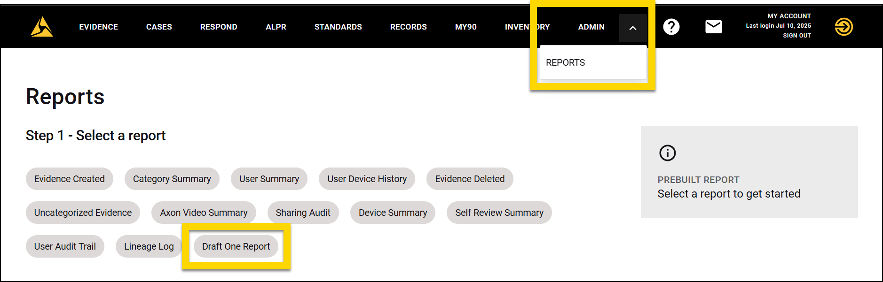The width and height of the screenshot is (883, 282).
Task: Select the Draft One Report
Action: pos(236,246)
